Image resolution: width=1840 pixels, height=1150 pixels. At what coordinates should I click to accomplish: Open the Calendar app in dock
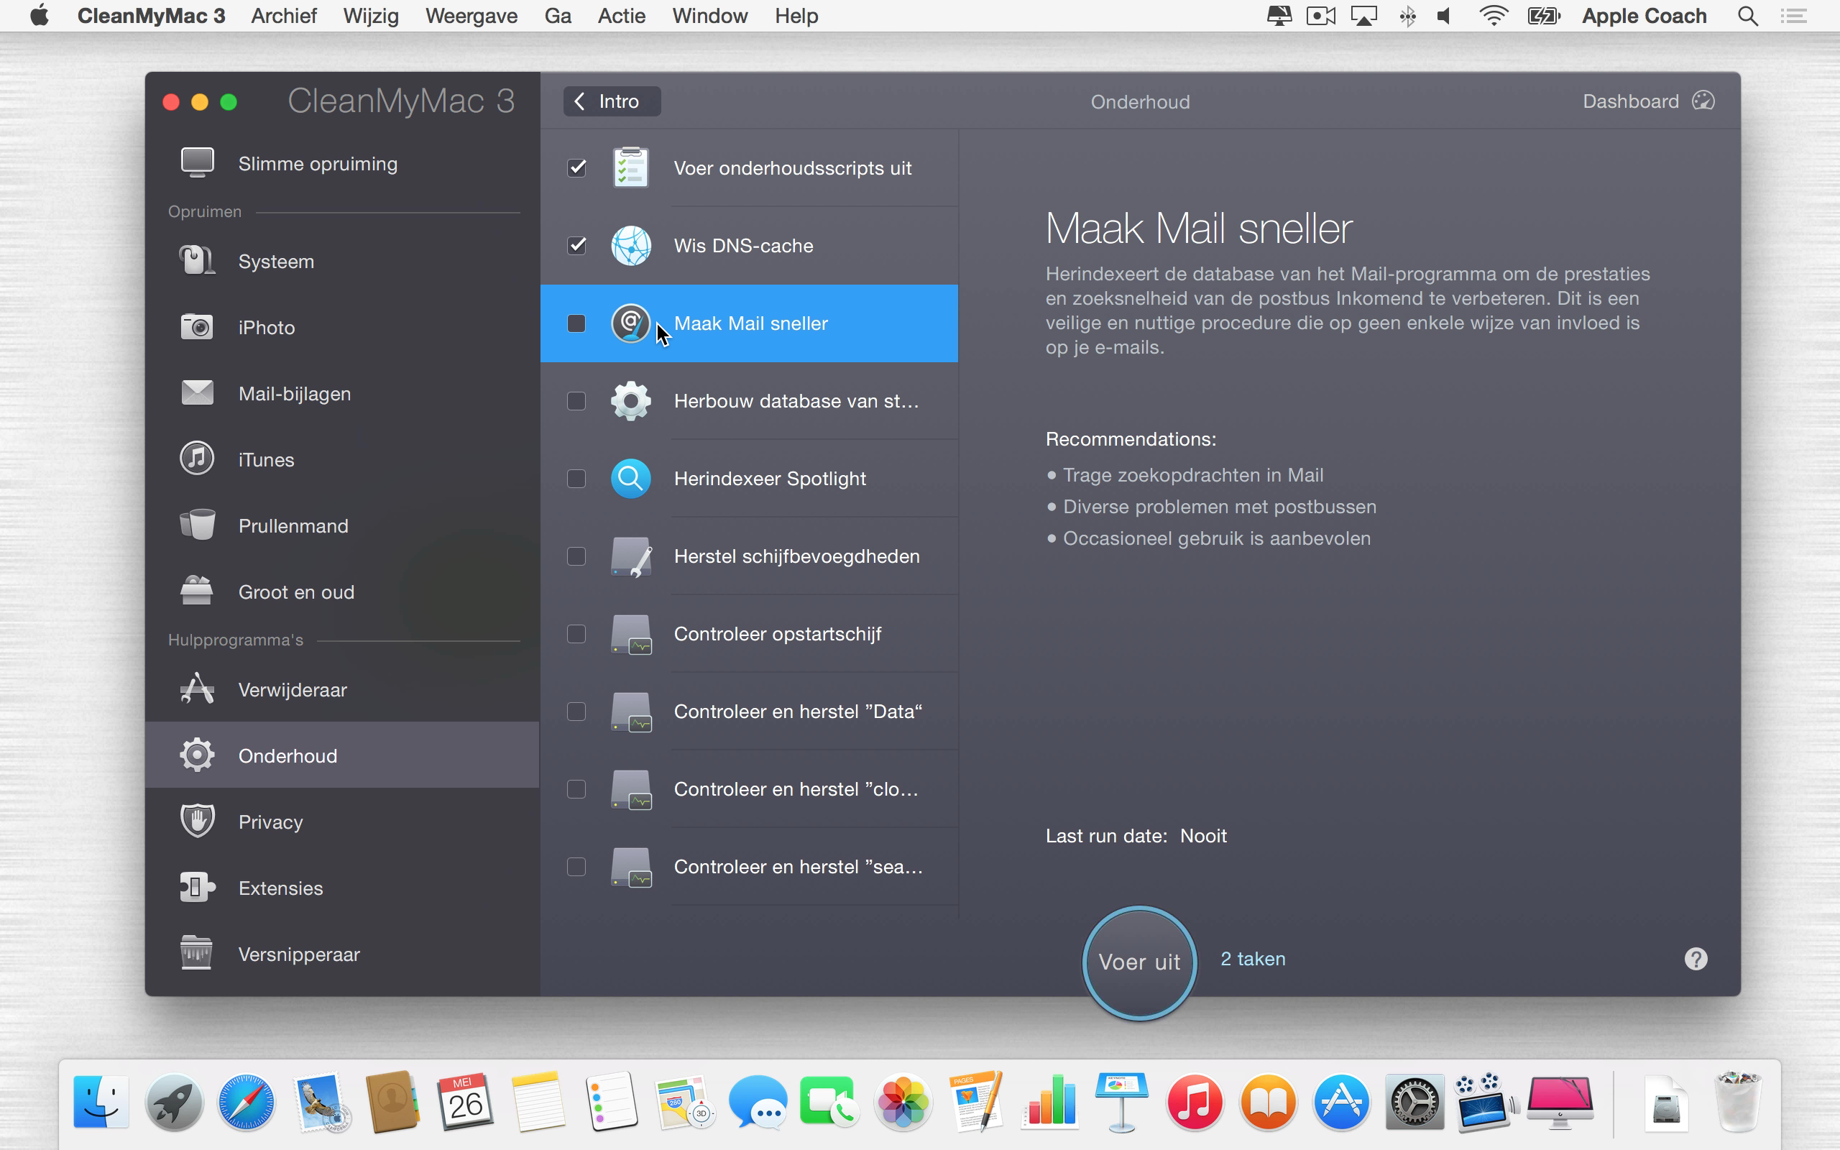point(465,1103)
